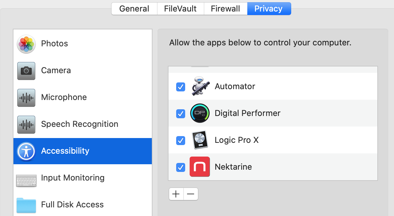394x216 pixels.
Task: Disable Digital Performer accessibility checkbox
Action: (181, 113)
